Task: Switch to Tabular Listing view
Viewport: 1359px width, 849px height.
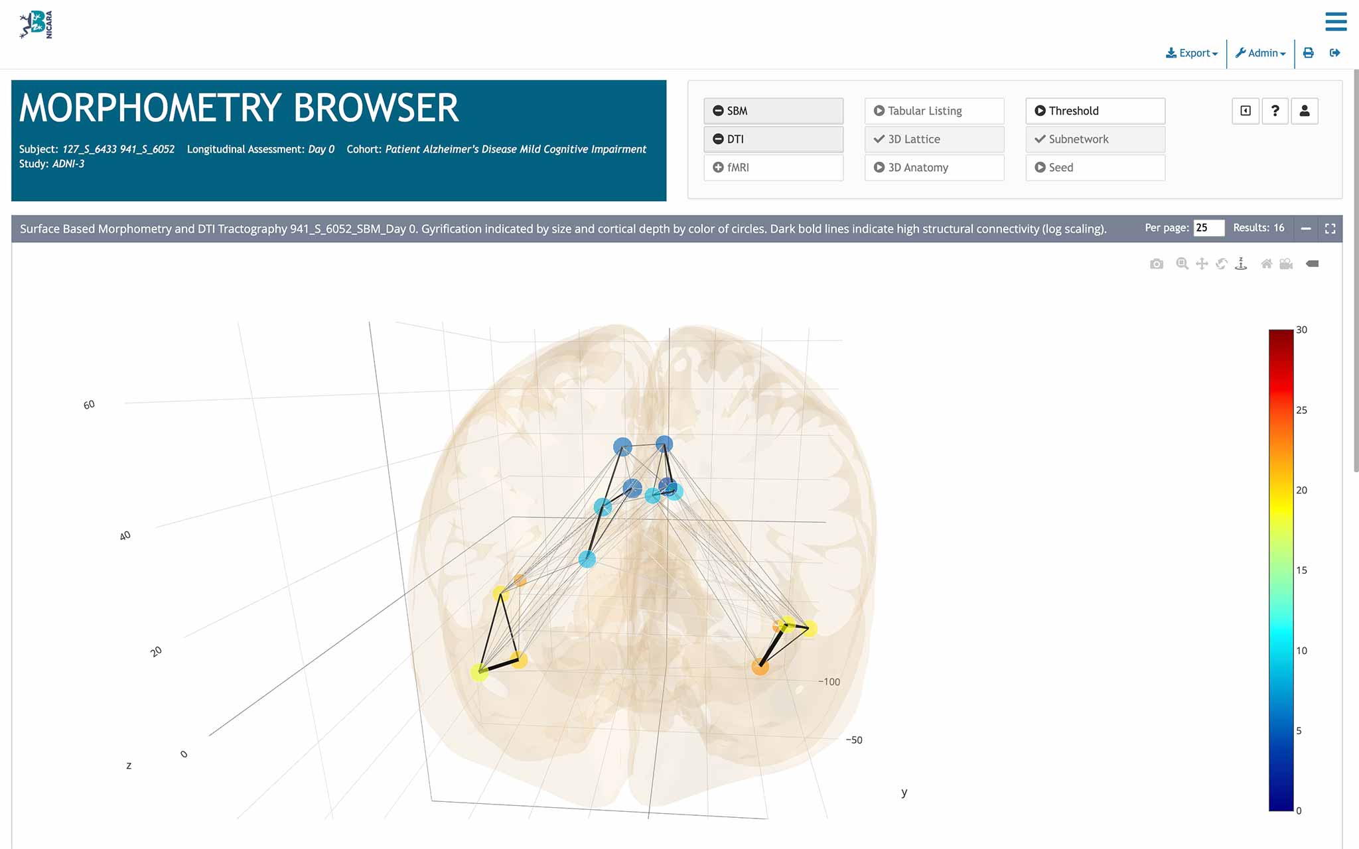Action: [x=934, y=111]
